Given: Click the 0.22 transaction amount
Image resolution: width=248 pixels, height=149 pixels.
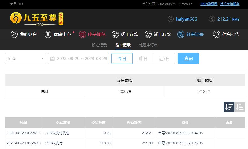Looking at the screenshot, I should pos(107,133).
